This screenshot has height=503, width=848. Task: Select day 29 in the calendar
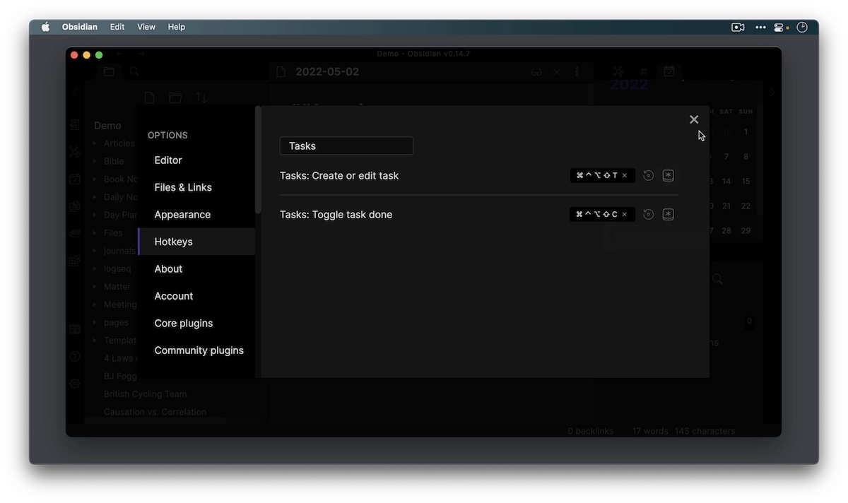click(746, 231)
